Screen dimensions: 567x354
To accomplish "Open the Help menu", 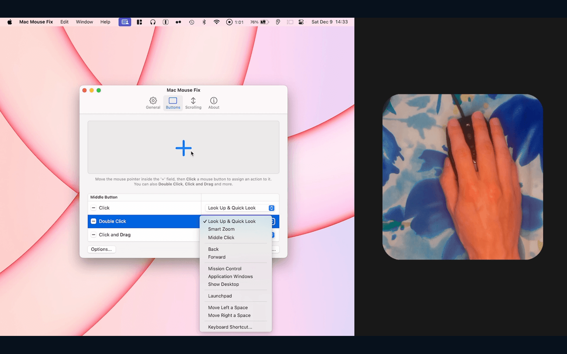I will (x=105, y=22).
